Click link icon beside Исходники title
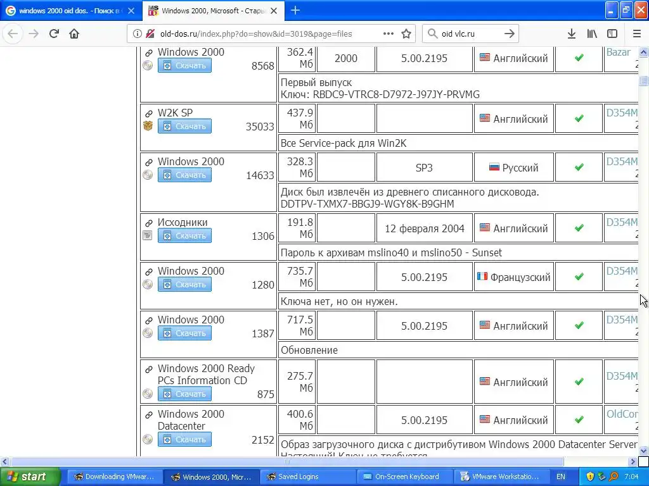 (148, 223)
